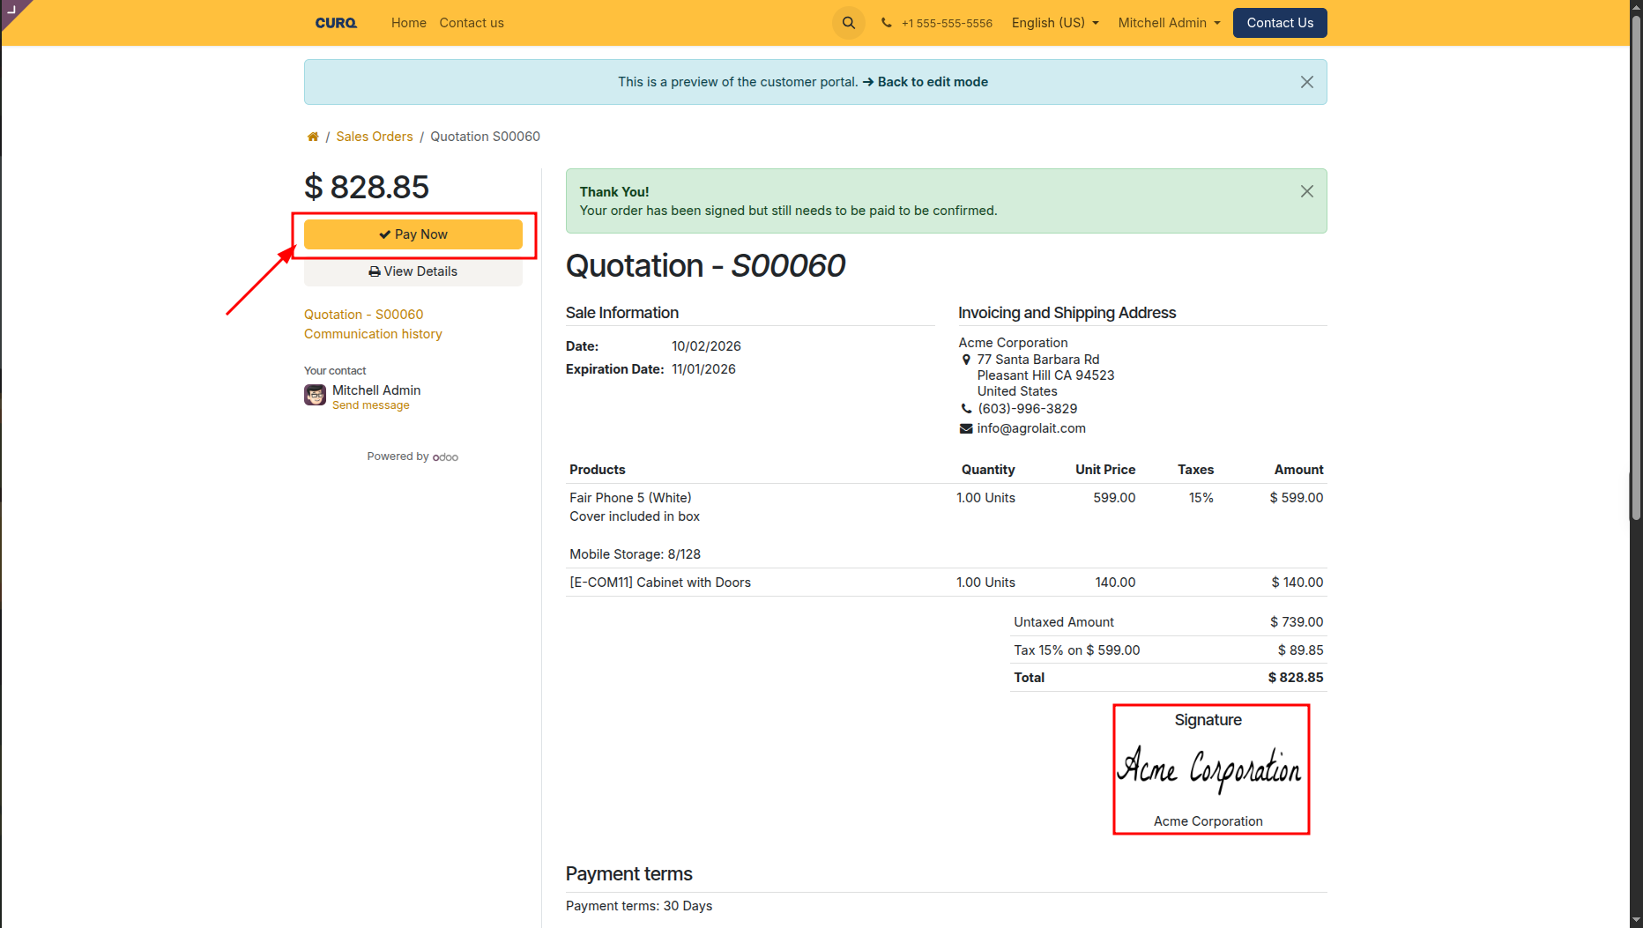Open Contact us menu item
Screen dimensions: 1643x928
(x=472, y=23)
